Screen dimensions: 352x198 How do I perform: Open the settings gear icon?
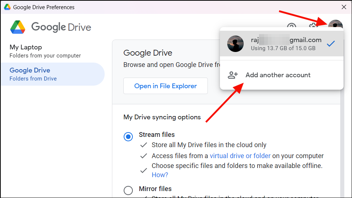(313, 25)
